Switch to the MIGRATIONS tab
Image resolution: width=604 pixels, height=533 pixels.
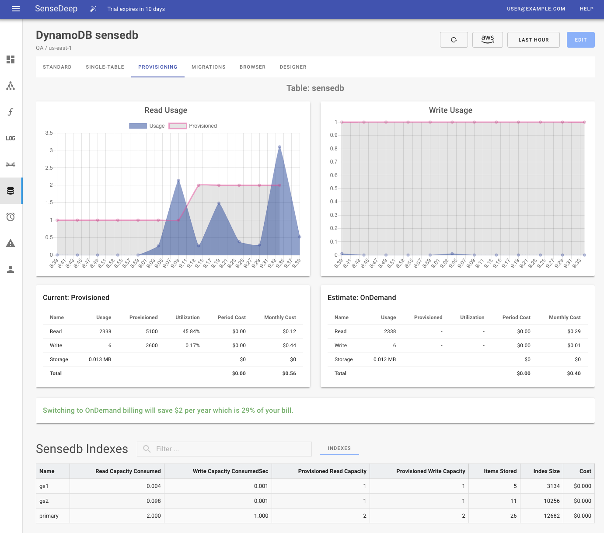coord(208,67)
